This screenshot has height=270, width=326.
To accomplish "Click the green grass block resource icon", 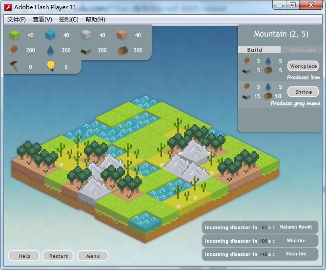I will (x=15, y=35).
